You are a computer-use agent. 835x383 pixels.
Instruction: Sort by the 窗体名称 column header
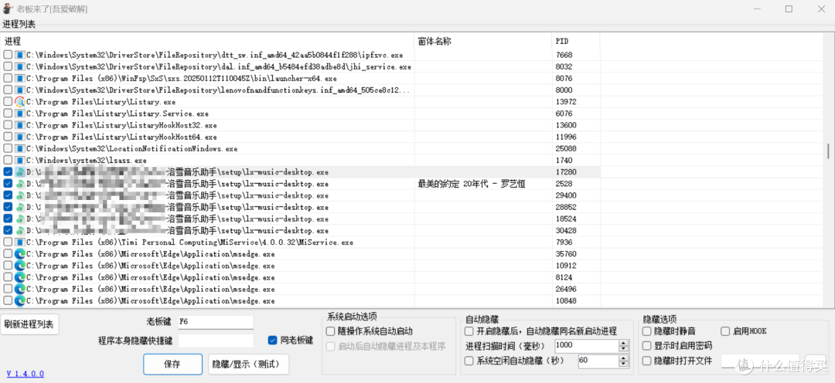[483, 41]
